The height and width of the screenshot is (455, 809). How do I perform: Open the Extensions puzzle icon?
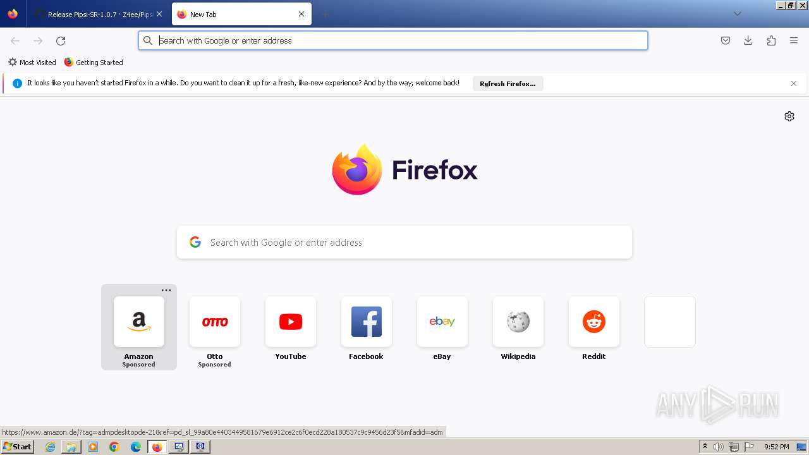point(771,40)
